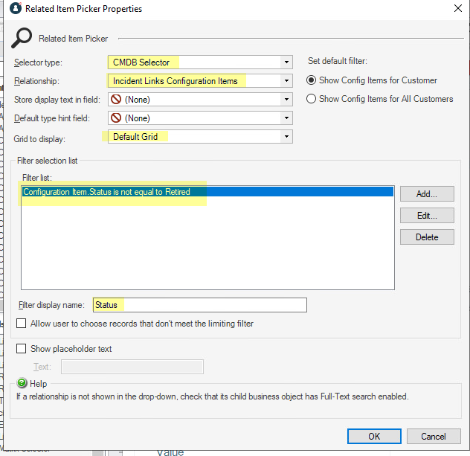This screenshot has width=470, height=456.
Task: Click the no-entry icon in Default type hint field
Action: [115, 118]
